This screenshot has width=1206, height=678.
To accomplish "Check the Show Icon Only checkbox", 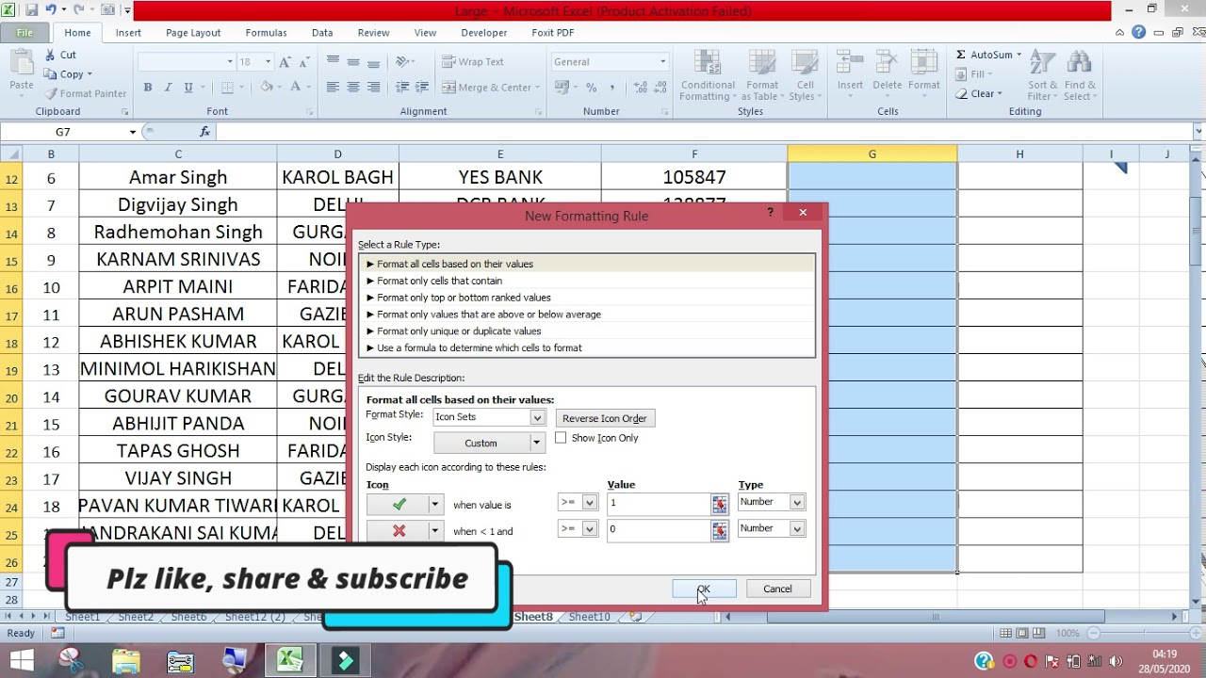I will pyautogui.click(x=562, y=438).
